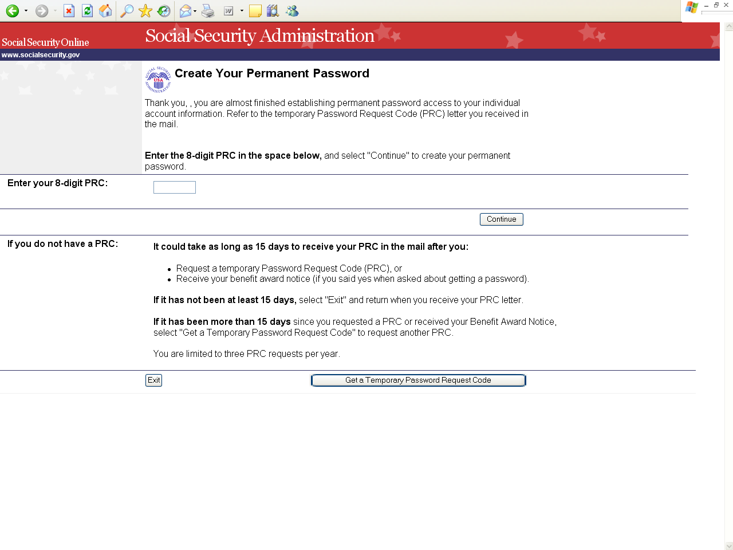This screenshot has width=733, height=550.
Task: Click the bullet 'Request a temporary Password Request Code (PRC), or'
Action: coord(289,269)
